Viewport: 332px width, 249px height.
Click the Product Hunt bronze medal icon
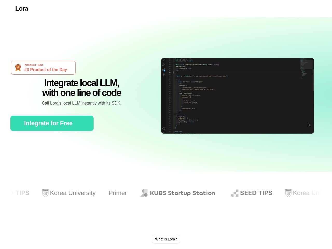[x=18, y=68]
